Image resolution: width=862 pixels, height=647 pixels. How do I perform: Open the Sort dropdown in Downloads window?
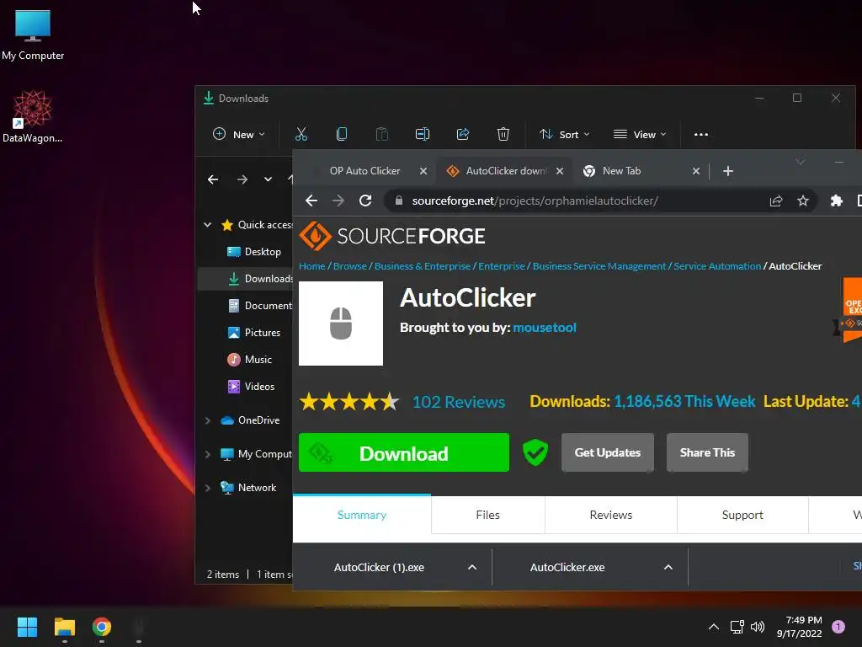(565, 134)
